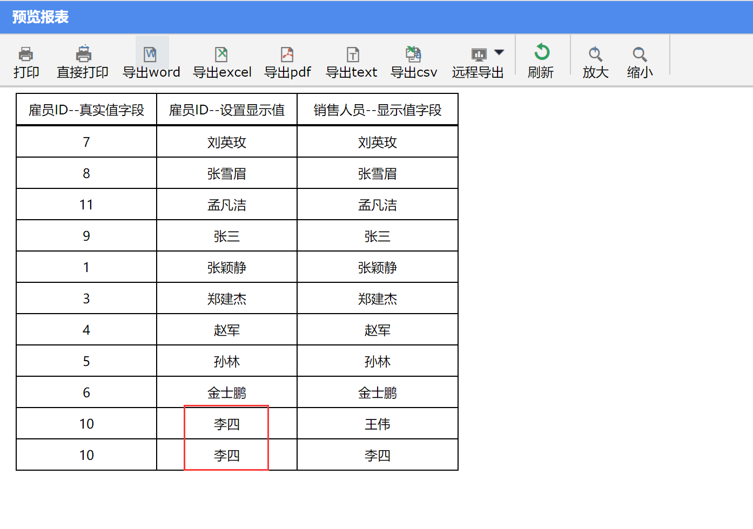Image resolution: width=753 pixels, height=529 pixels.
Task: Export the report as text
Action: click(352, 55)
